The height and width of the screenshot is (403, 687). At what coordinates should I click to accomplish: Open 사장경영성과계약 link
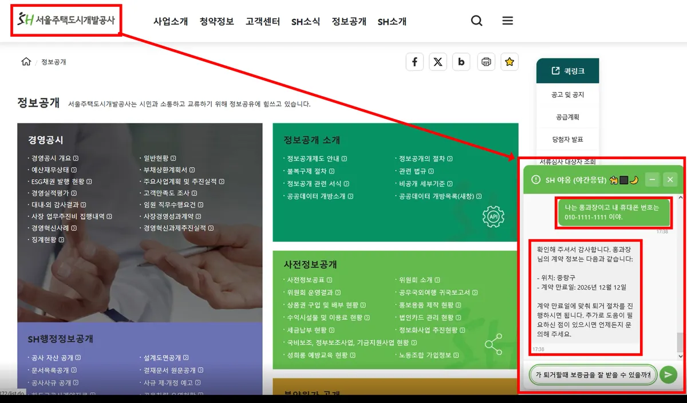[x=172, y=216]
